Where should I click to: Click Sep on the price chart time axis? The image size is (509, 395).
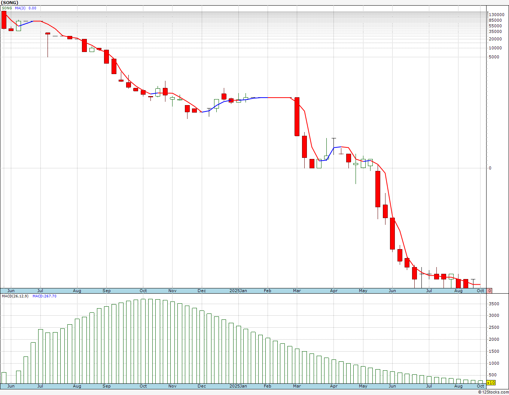click(x=107, y=291)
